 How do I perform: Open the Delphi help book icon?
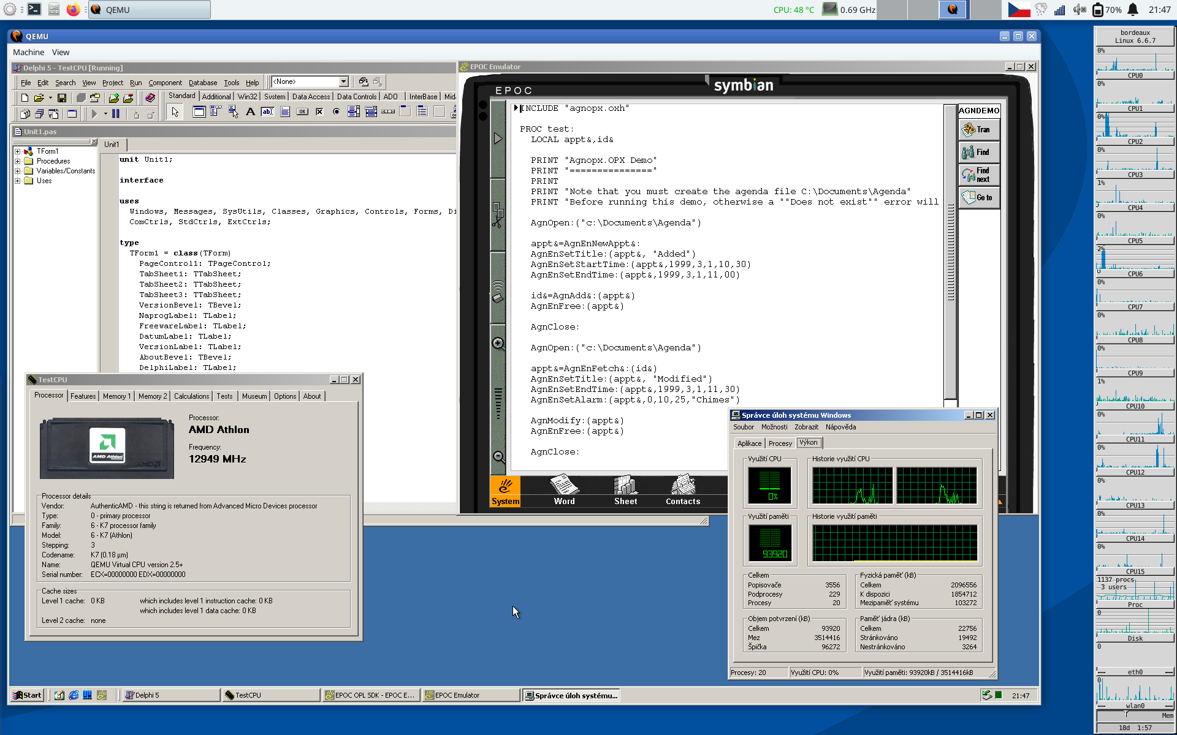pos(150,98)
